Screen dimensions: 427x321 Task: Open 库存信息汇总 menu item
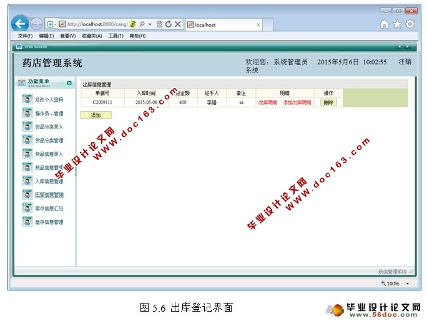point(49,209)
